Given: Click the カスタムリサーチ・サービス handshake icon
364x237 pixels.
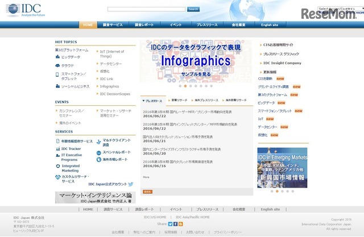Looking at the screenshot, I should pyautogui.click(x=58, y=177).
